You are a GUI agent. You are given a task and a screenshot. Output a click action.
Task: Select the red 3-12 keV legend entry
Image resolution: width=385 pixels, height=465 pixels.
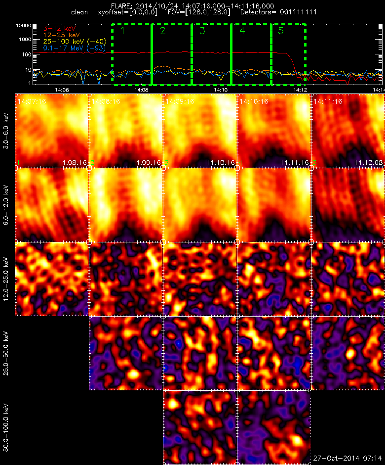point(60,29)
